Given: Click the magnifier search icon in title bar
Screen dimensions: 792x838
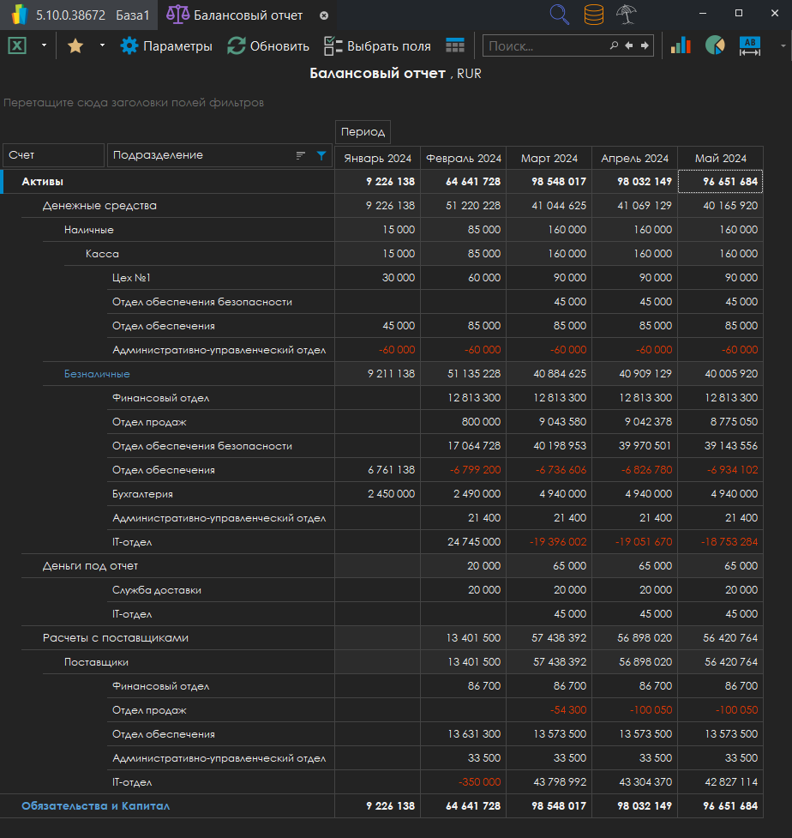Looking at the screenshot, I should coord(560,15).
